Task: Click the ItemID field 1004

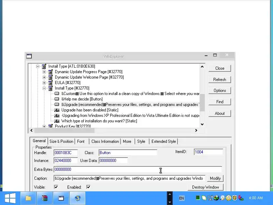Action: tap(209, 152)
